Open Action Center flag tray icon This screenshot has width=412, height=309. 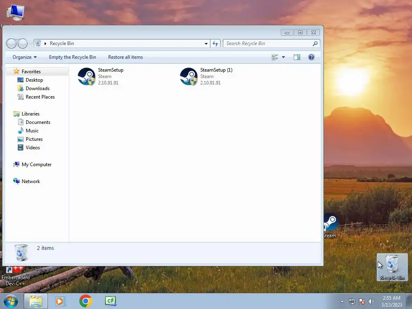pyautogui.click(x=362, y=301)
